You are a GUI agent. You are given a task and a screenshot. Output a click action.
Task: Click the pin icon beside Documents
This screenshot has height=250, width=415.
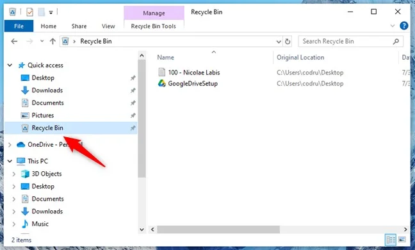click(x=133, y=103)
